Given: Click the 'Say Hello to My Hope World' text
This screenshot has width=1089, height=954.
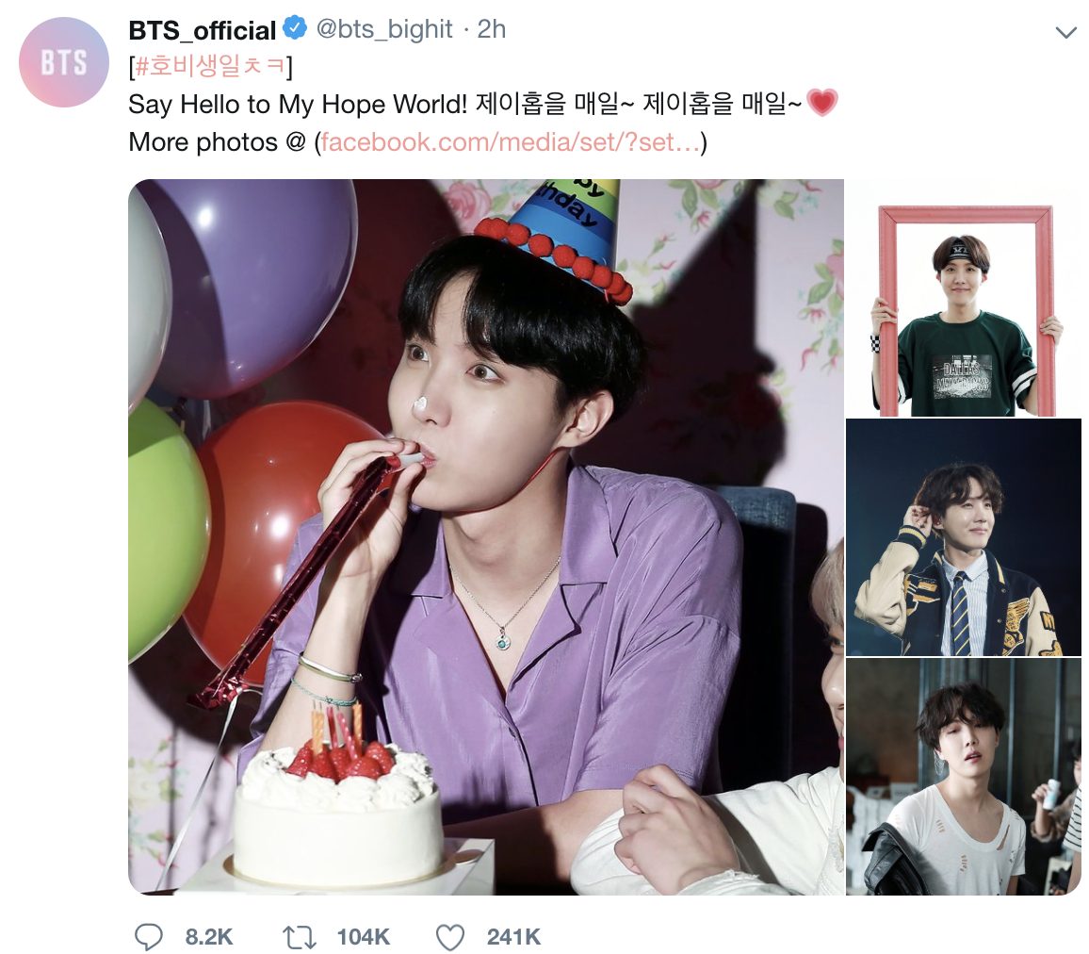Looking at the screenshot, I should [298, 105].
